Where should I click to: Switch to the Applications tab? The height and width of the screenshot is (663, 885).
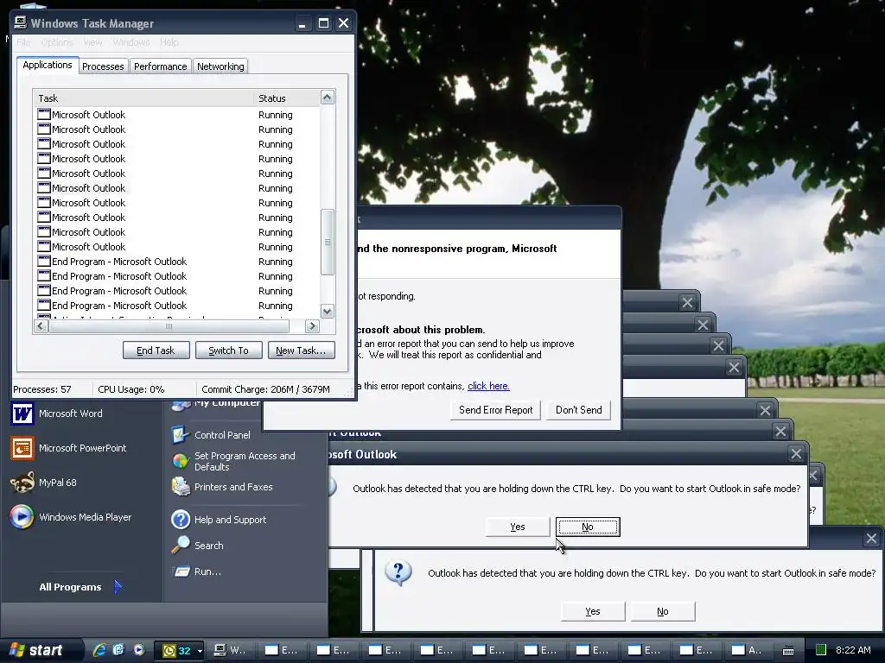[48, 65]
